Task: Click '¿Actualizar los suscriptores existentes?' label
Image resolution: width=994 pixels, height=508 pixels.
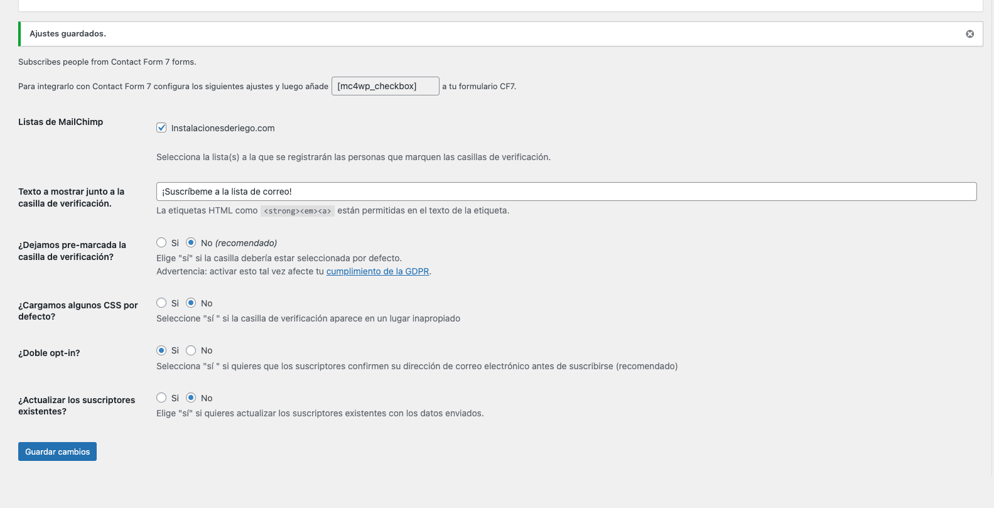Action: pos(77,406)
